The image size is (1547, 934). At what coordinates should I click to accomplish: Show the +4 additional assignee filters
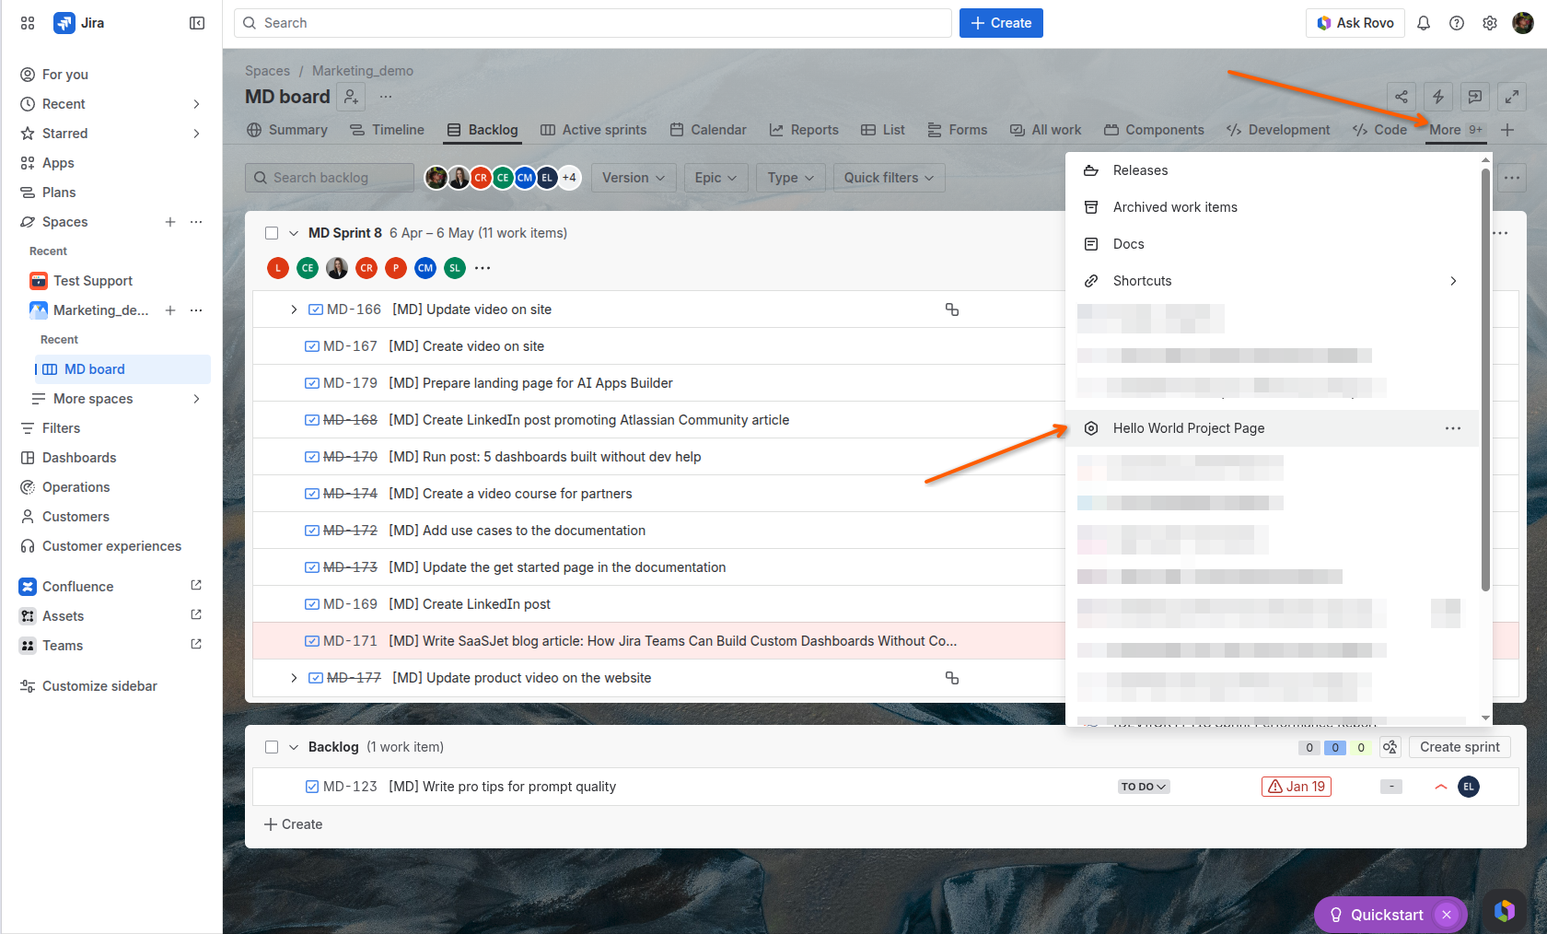(x=570, y=178)
